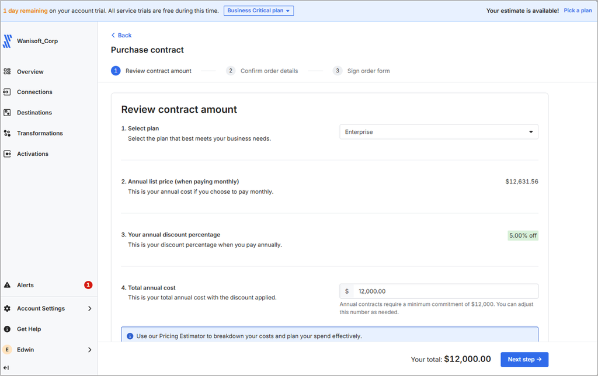
Task: Click step 3 circle indicator
Action: (337, 71)
